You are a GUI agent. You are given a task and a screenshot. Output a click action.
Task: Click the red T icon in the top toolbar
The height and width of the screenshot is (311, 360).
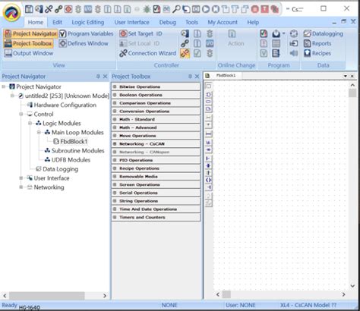[x=265, y=9]
